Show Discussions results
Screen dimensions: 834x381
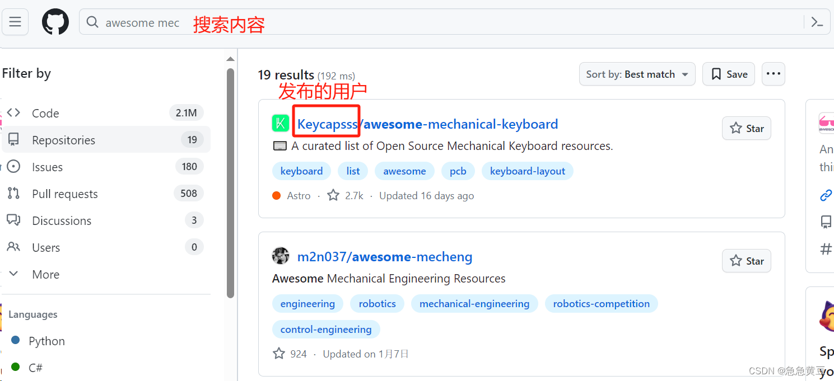click(106, 220)
